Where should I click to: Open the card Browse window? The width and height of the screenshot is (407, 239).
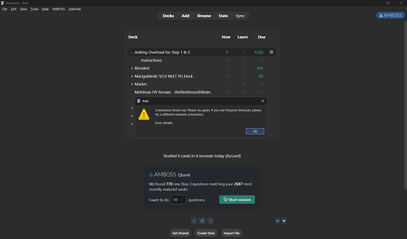click(x=204, y=16)
